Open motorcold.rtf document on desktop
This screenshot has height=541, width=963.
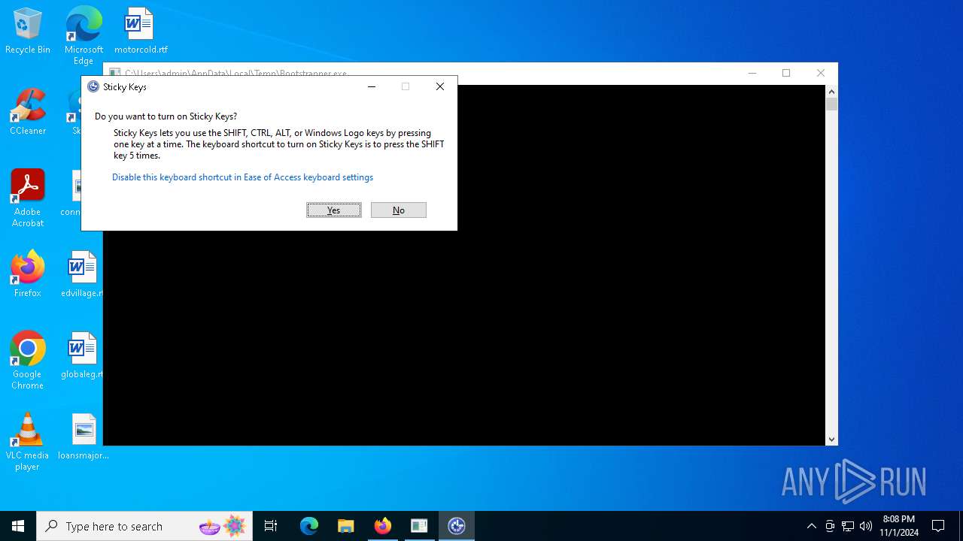pos(141,32)
